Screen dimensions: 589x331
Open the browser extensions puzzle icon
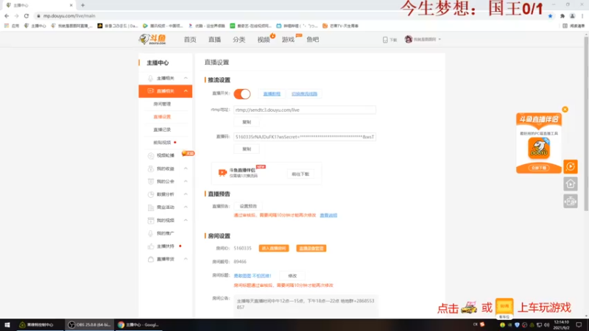pos(562,15)
